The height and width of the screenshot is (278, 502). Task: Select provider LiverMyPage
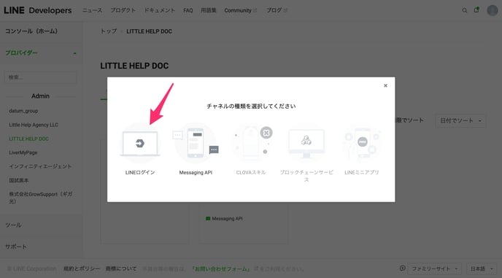23,152
